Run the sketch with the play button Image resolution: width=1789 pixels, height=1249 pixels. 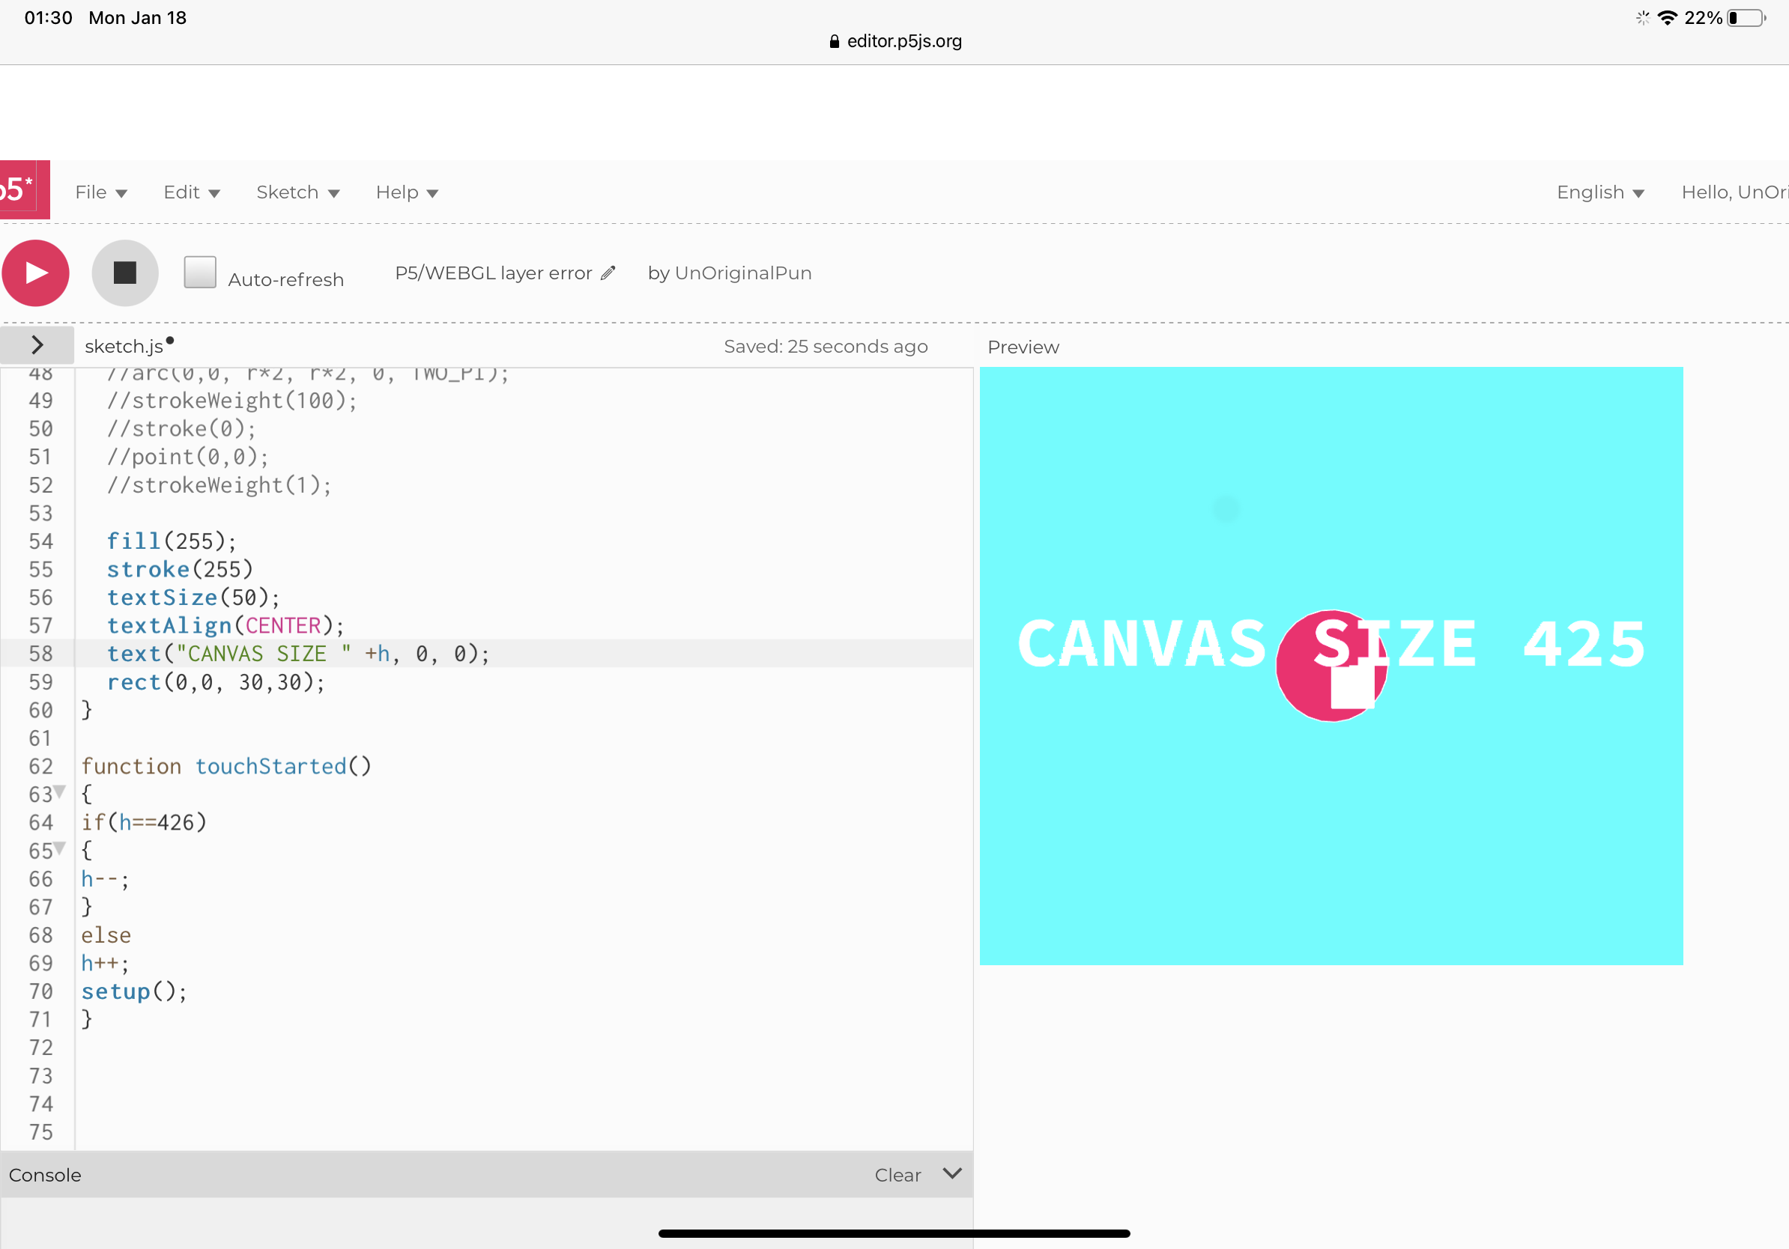(x=35, y=273)
